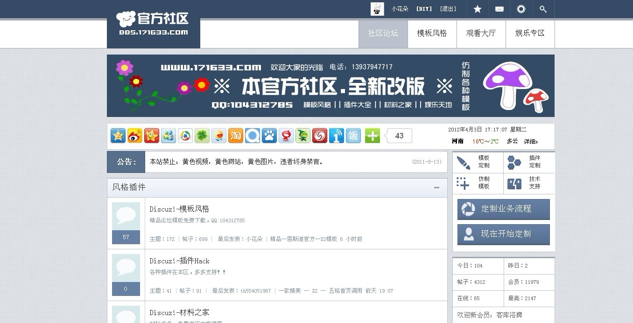Share page to Sina Weibo
Image resolution: width=633 pixels, height=323 pixels.
[x=134, y=136]
